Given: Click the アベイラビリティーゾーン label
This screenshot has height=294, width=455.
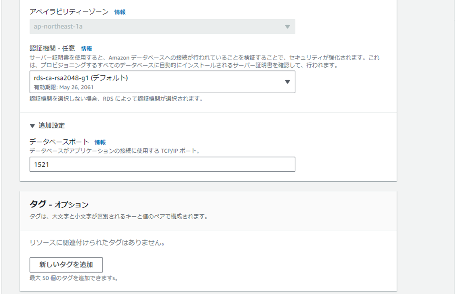Looking at the screenshot, I should pos(69,12).
